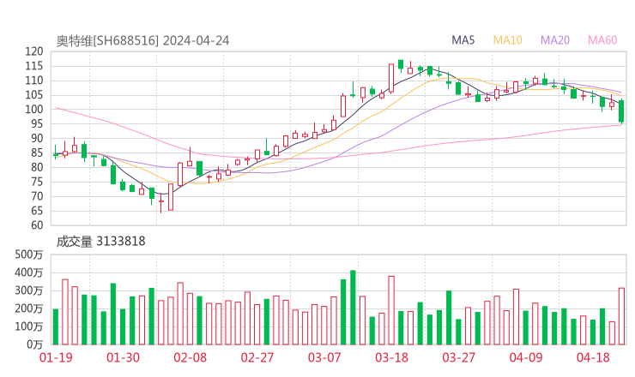The height and width of the screenshot is (377, 635).
Task: Click the chart title 奥特维[SH688516]
Action: click(107, 40)
